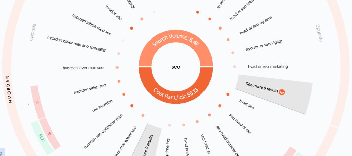Select keyword hvordan bliver man seo specialist

click(76, 43)
